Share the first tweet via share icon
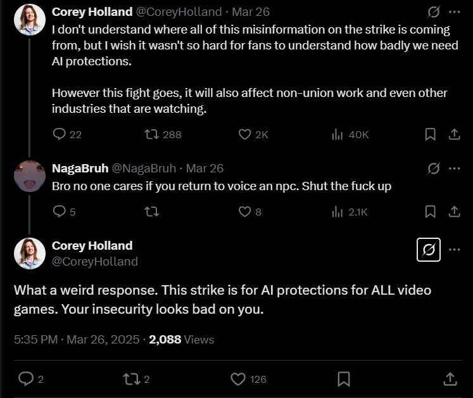The width and height of the screenshot is (473, 398). point(454,134)
